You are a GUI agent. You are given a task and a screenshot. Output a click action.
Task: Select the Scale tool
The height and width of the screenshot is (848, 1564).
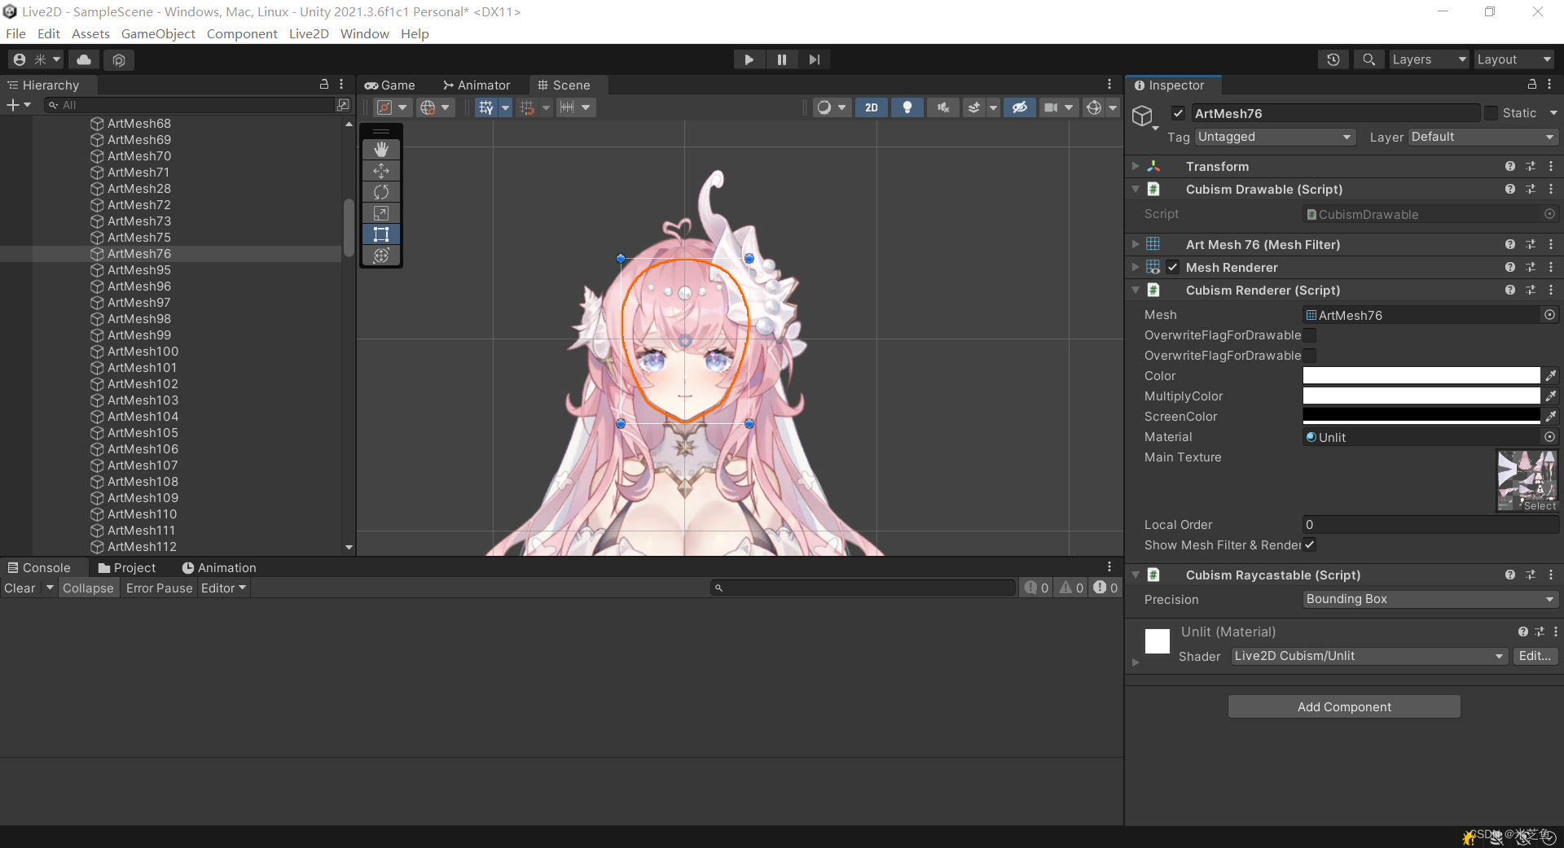[x=381, y=213]
